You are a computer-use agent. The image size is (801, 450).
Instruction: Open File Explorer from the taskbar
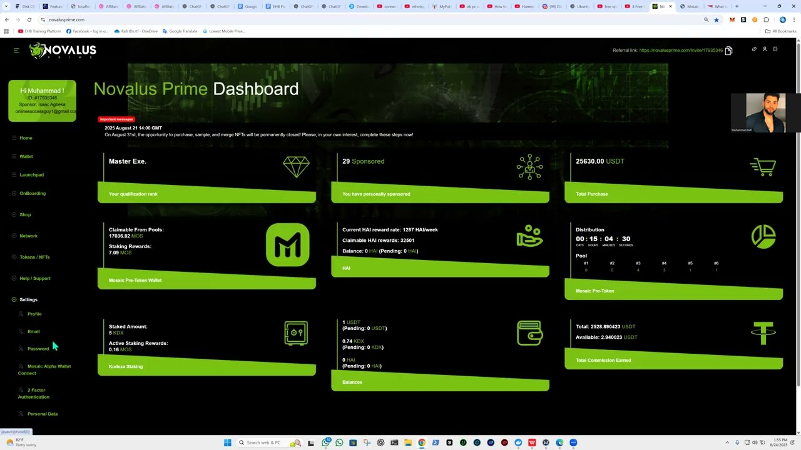(x=408, y=442)
